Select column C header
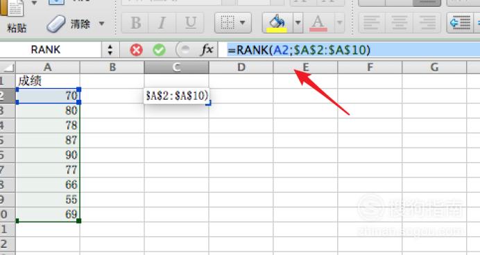Screen dimensions: 480x255 [176, 67]
